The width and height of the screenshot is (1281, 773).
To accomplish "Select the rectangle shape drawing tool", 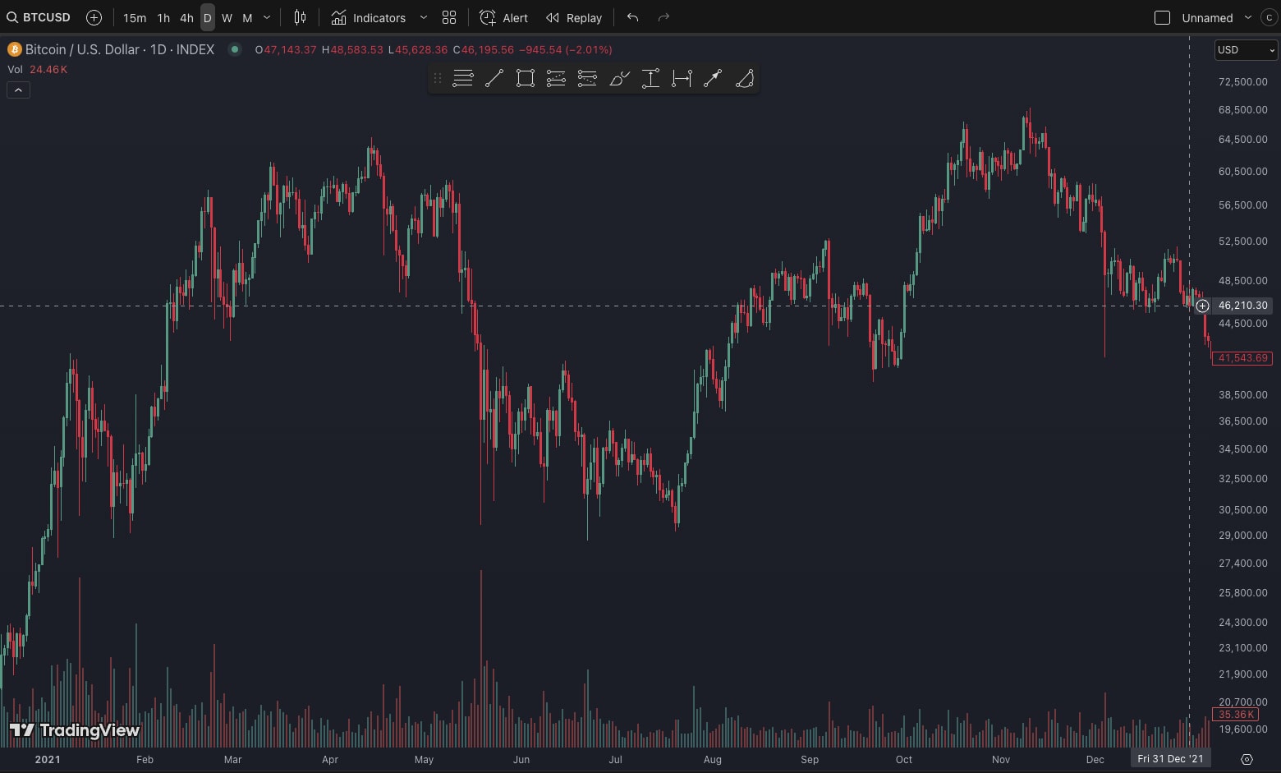I will click(526, 79).
